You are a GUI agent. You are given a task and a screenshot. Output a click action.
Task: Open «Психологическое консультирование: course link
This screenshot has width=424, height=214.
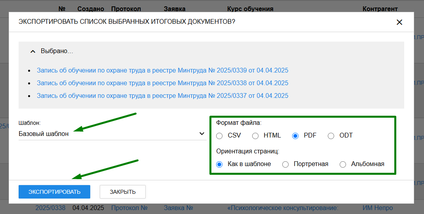pyautogui.click(x=283, y=208)
